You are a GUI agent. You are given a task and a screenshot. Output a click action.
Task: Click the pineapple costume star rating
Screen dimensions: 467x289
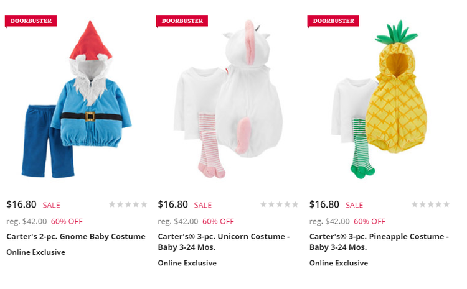click(x=431, y=204)
